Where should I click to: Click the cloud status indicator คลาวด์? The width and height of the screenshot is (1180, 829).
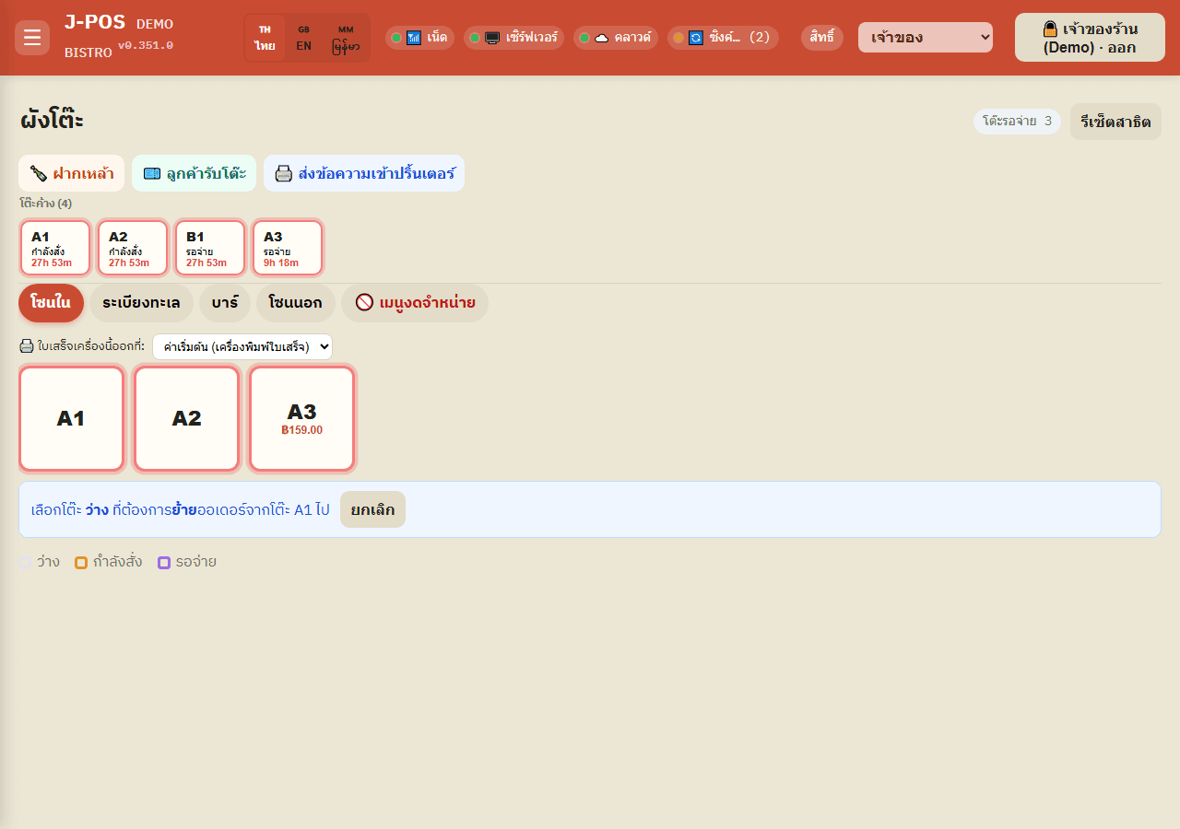[x=615, y=38]
